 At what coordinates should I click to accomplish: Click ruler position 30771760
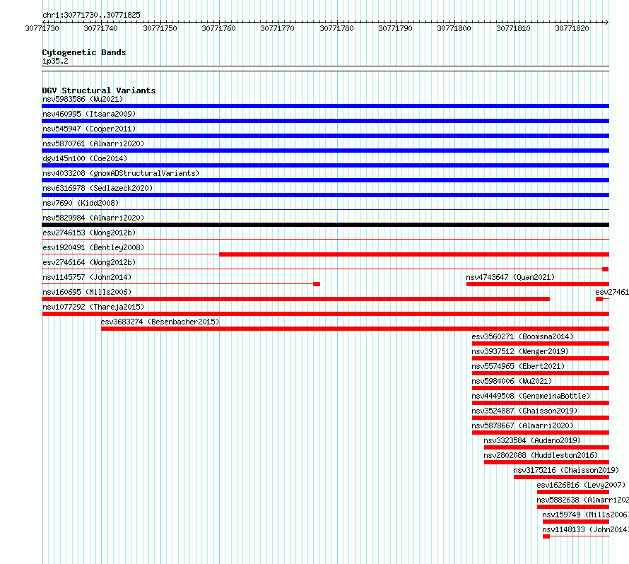[218, 28]
